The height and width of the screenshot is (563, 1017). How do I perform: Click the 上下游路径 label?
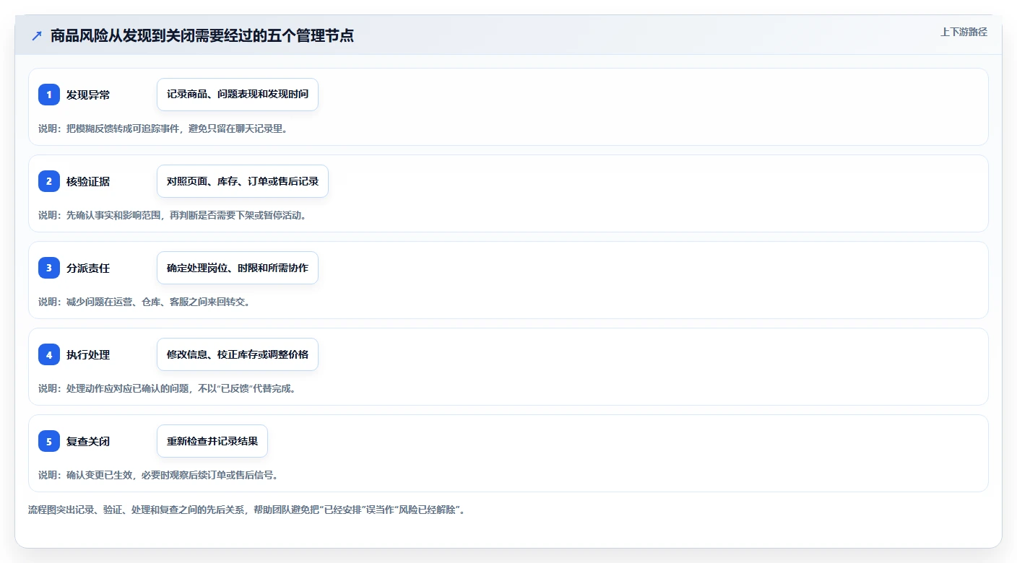(964, 32)
